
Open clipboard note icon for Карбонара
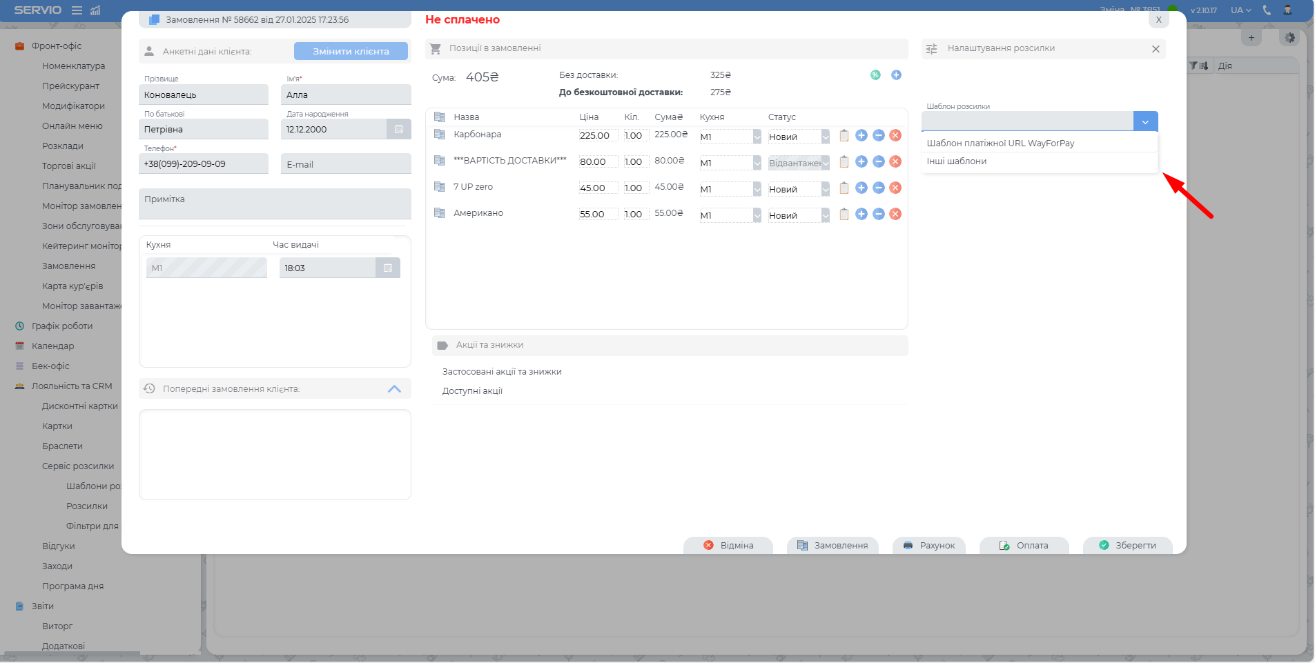[844, 135]
